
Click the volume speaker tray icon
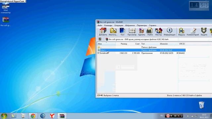point(188,116)
